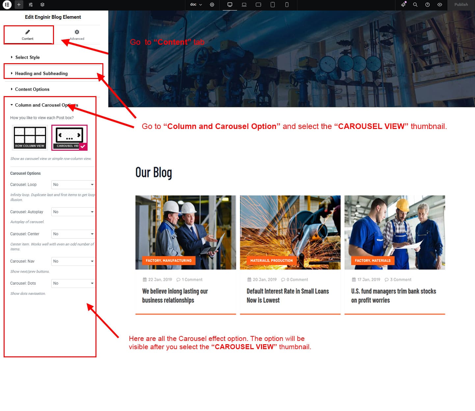
Task: Open Site Settings sliders icon
Action: coord(31,5)
